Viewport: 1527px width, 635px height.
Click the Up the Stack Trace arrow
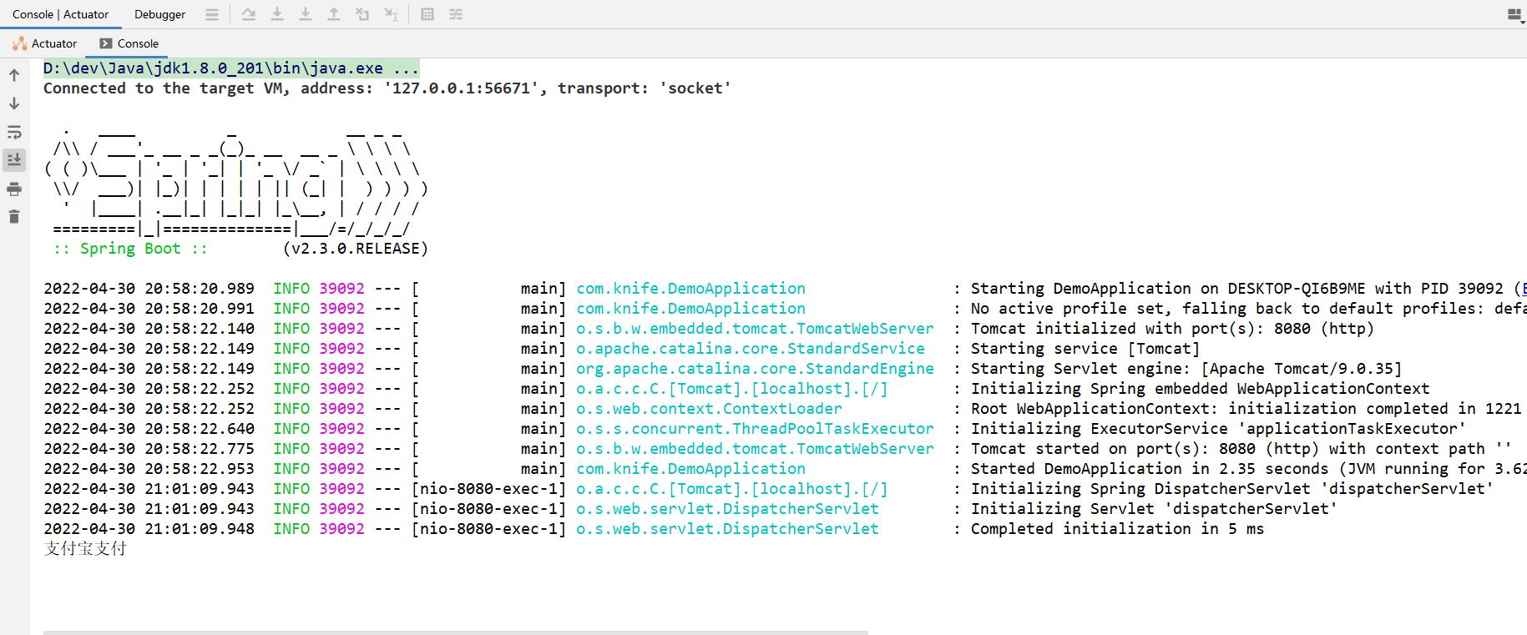pyautogui.click(x=14, y=75)
